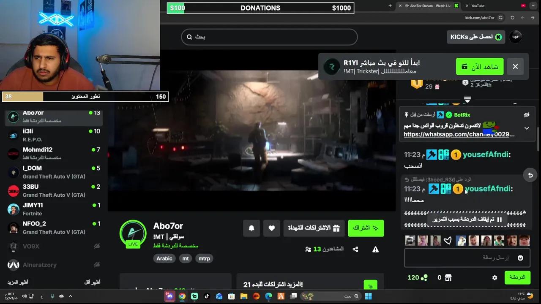The image size is (541, 304).
Task: Click the green chat send button الدردشة
Action: pyautogui.click(x=518, y=277)
